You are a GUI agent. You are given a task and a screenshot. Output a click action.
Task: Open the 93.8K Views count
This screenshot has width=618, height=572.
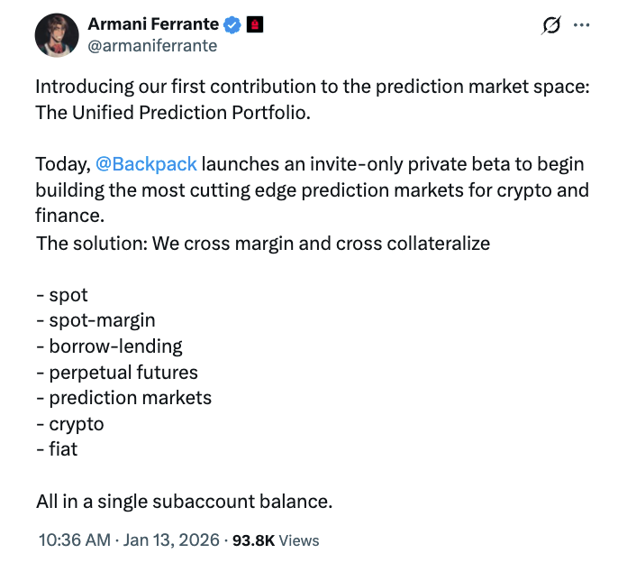pyautogui.click(x=276, y=540)
